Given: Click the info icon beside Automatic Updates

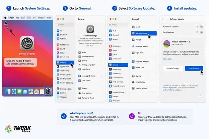Looking at the screenshot, I should 201,27.
